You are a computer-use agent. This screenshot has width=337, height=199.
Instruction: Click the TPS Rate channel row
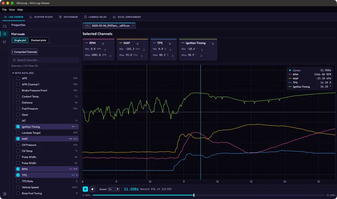click(x=47, y=181)
